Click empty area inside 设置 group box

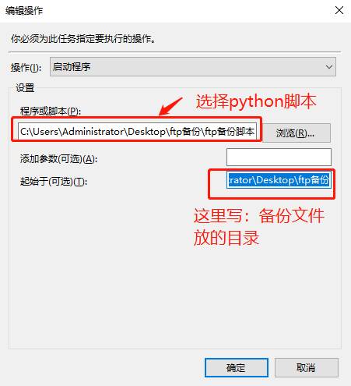(x=104, y=273)
